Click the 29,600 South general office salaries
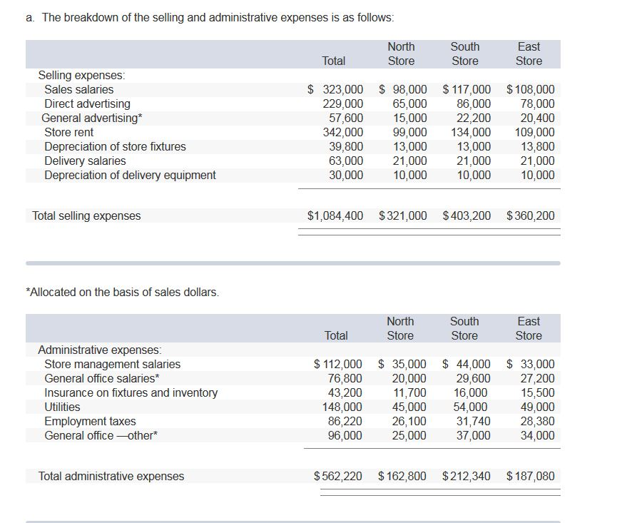This screenshot has height=523, width=642. tap(474, 378)
